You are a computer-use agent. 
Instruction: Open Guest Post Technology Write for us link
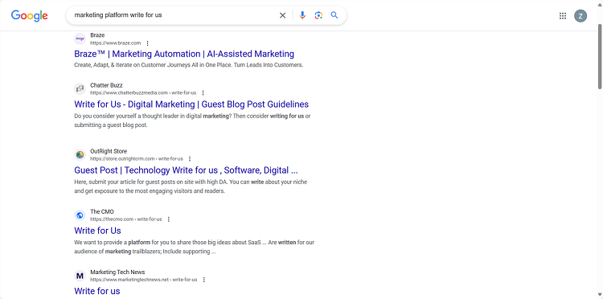(187, 170)
